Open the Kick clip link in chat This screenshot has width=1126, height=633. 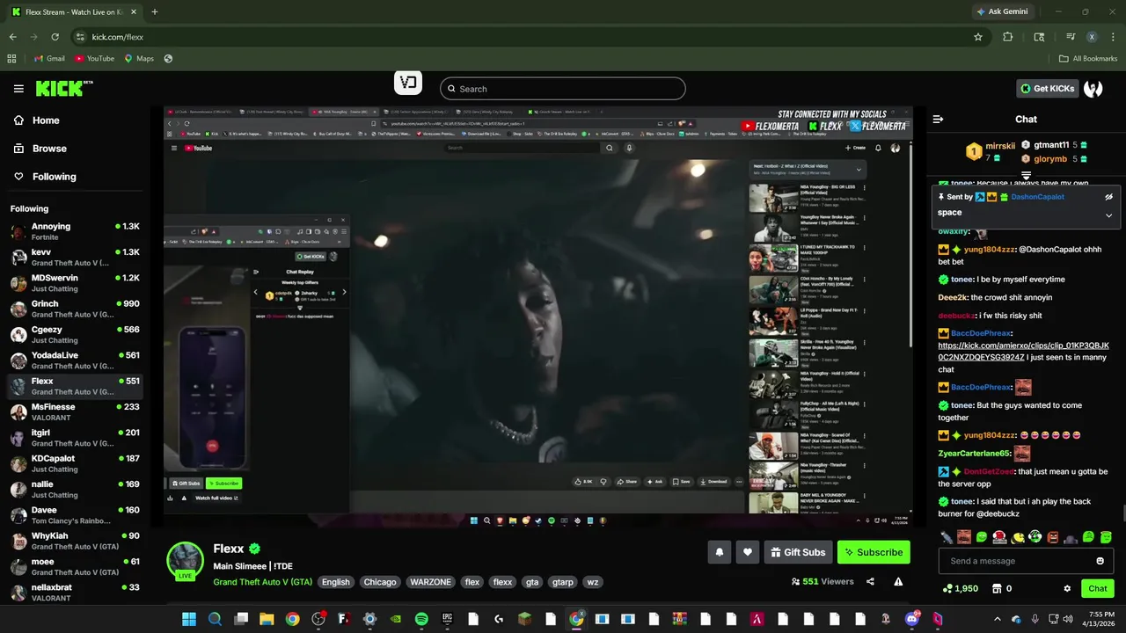tap(1023, 352)
